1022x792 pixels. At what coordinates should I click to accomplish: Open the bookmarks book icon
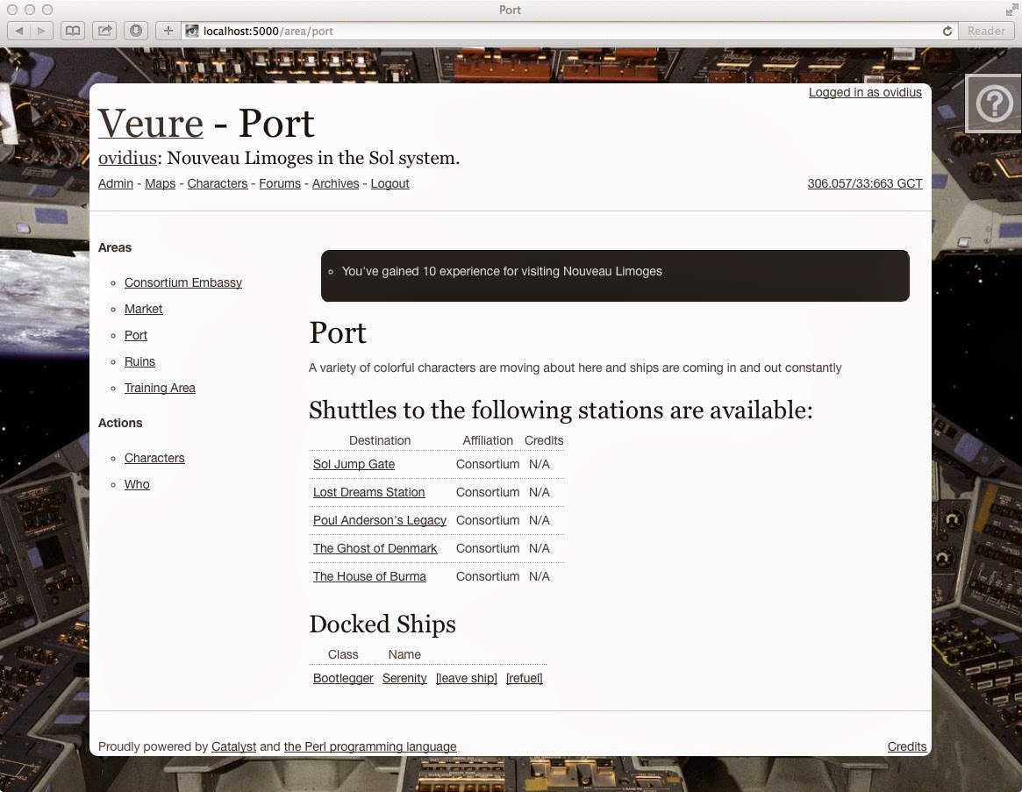(73, 31)
